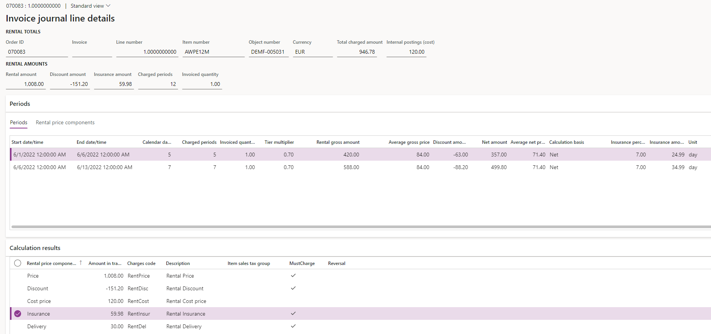Screen dimensions: 711x334
Task: Click the Rental gross amount column header
Action: pyautogui.click(x=338, y=142)
